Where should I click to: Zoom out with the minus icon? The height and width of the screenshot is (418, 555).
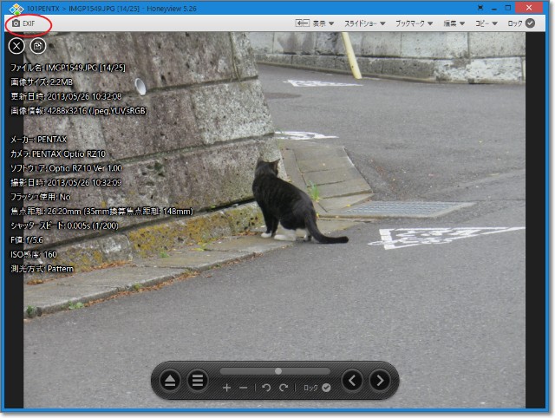pos(244,388)
